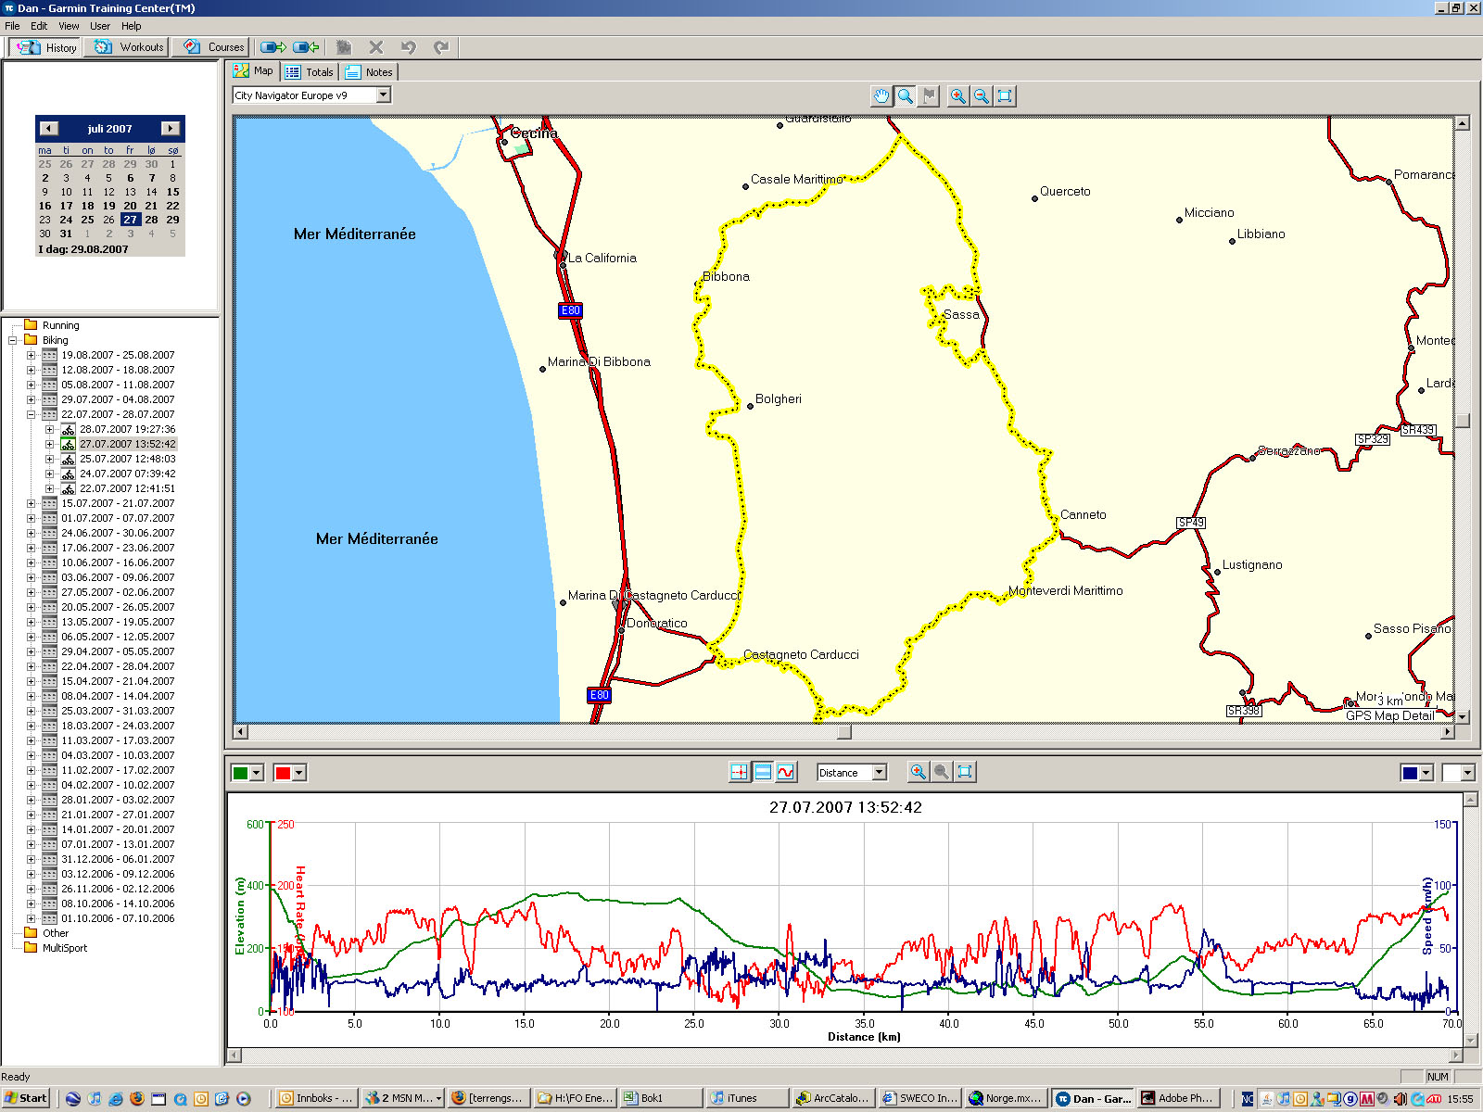This screenshot has height=1112, width=1483.
Task: Open the Courses view
Action: click(215, 47)
